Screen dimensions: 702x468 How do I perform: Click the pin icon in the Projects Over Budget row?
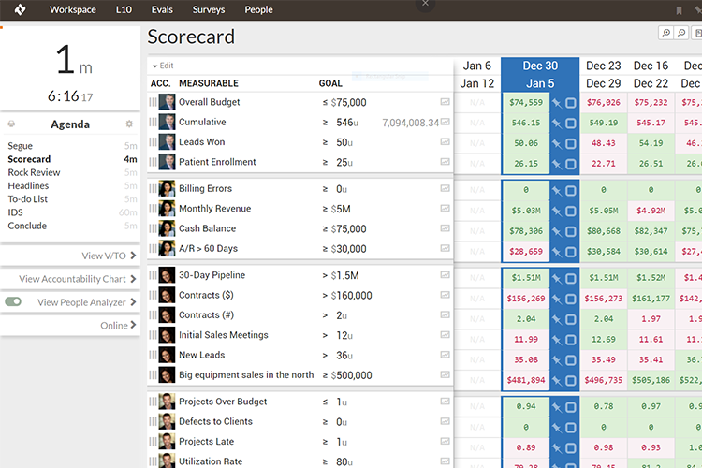[557, 407]
